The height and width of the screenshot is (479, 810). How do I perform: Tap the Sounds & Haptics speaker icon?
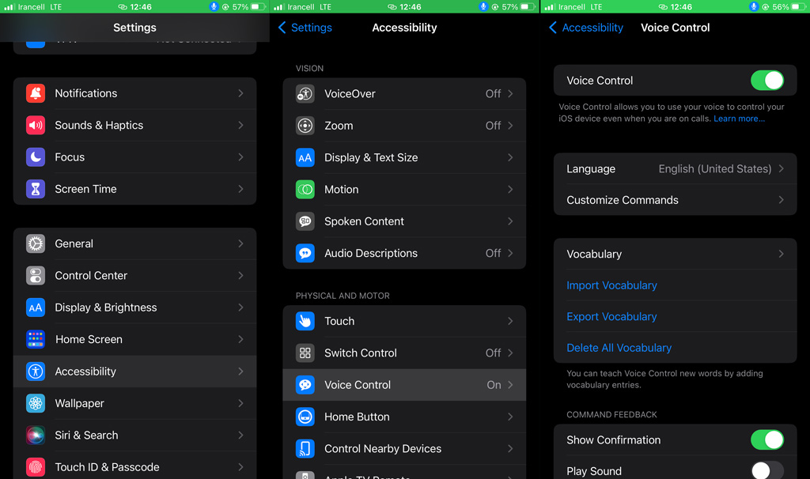pyautogui.click(x=36, y=126)
